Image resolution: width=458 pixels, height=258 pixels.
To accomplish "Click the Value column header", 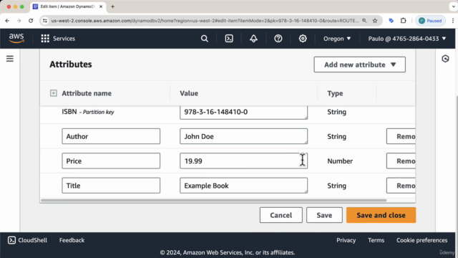I will point(189,93).
